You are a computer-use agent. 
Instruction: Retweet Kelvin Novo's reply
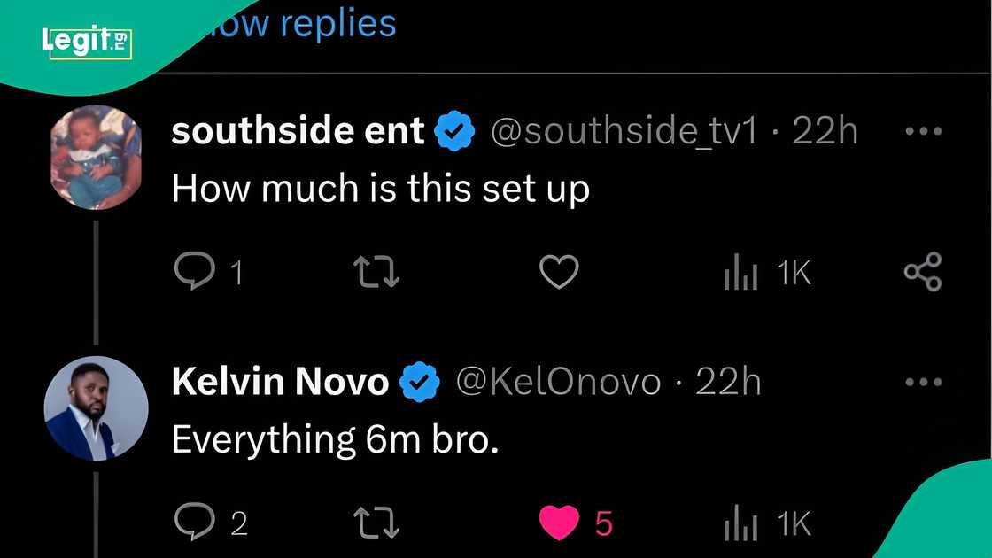[376, 523]
